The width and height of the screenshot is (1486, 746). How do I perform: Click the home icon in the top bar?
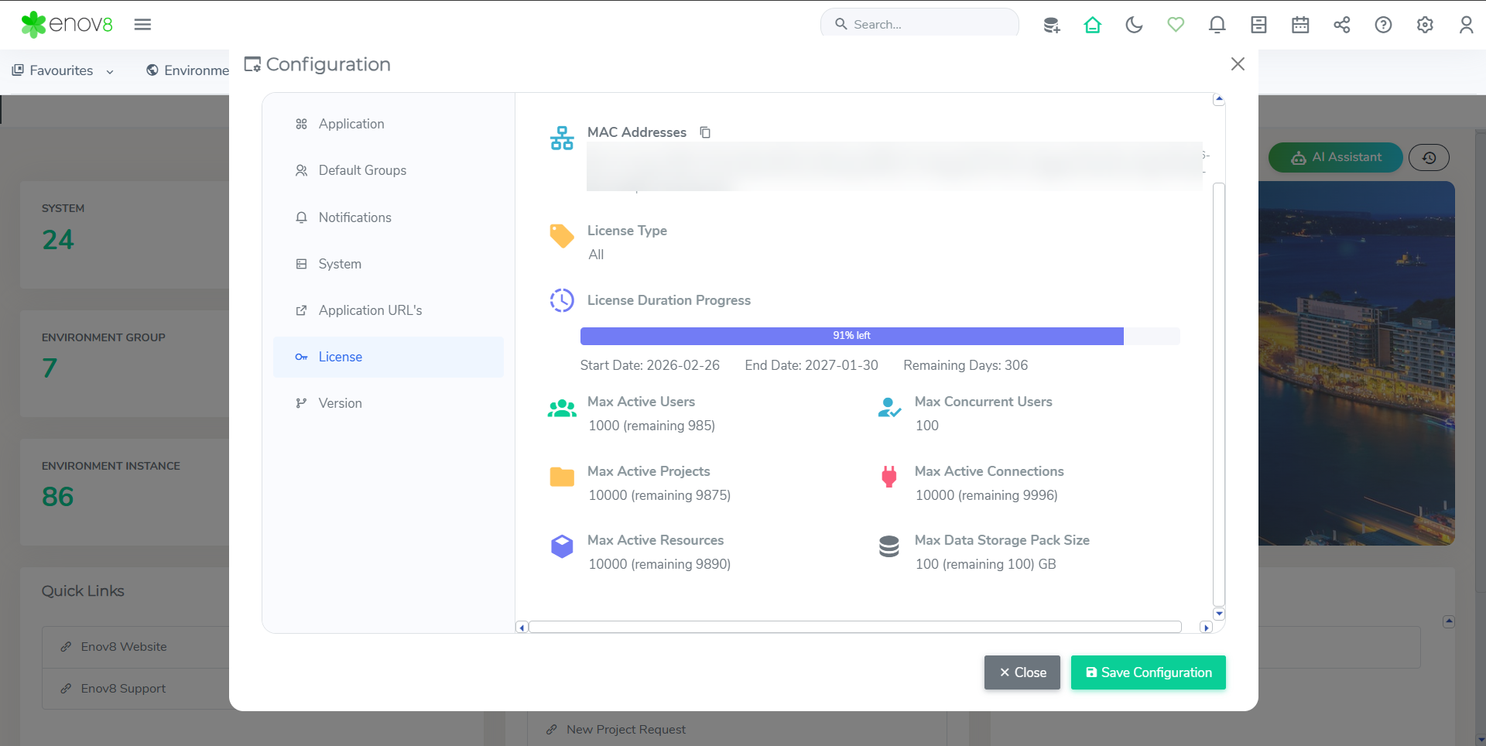[1092, 25]
